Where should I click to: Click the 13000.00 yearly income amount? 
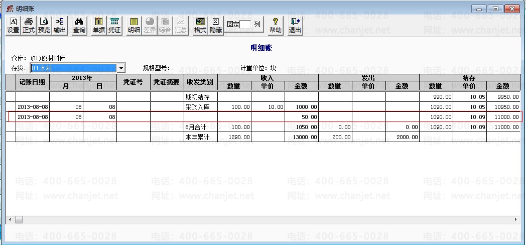coord(301,137)
